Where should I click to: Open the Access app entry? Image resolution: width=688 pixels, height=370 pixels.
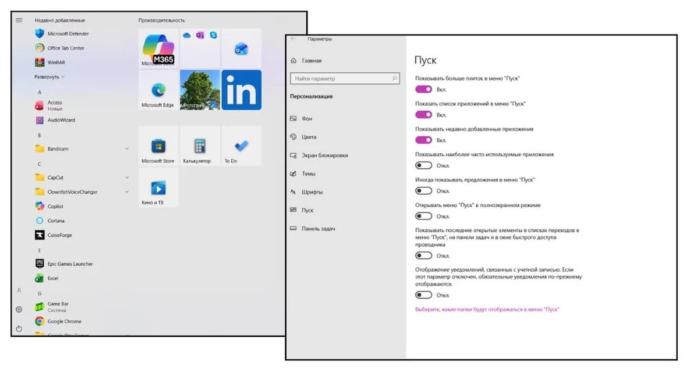(x=49, y=105)
